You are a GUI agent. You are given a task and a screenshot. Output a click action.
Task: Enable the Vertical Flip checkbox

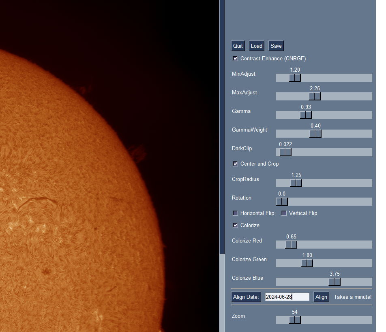[x=284, y=213]
